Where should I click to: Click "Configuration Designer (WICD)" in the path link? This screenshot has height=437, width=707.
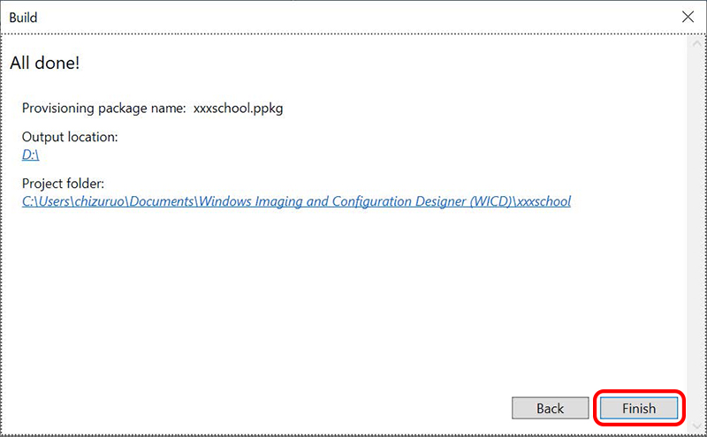pos(419,201)
